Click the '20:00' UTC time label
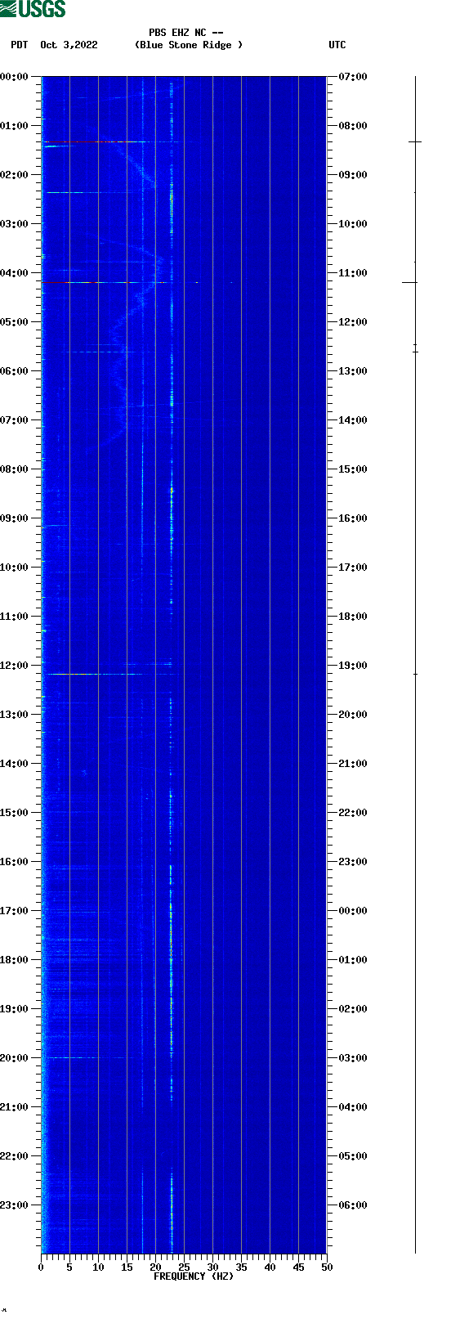 click(353, 715)
